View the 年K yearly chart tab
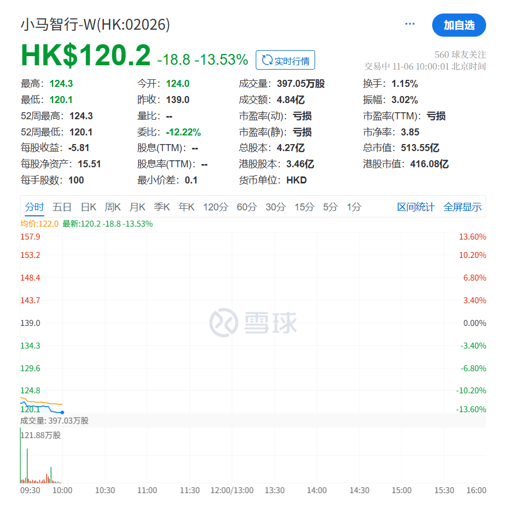The width and height of the screenshot is (505, 505). (187, 207)
